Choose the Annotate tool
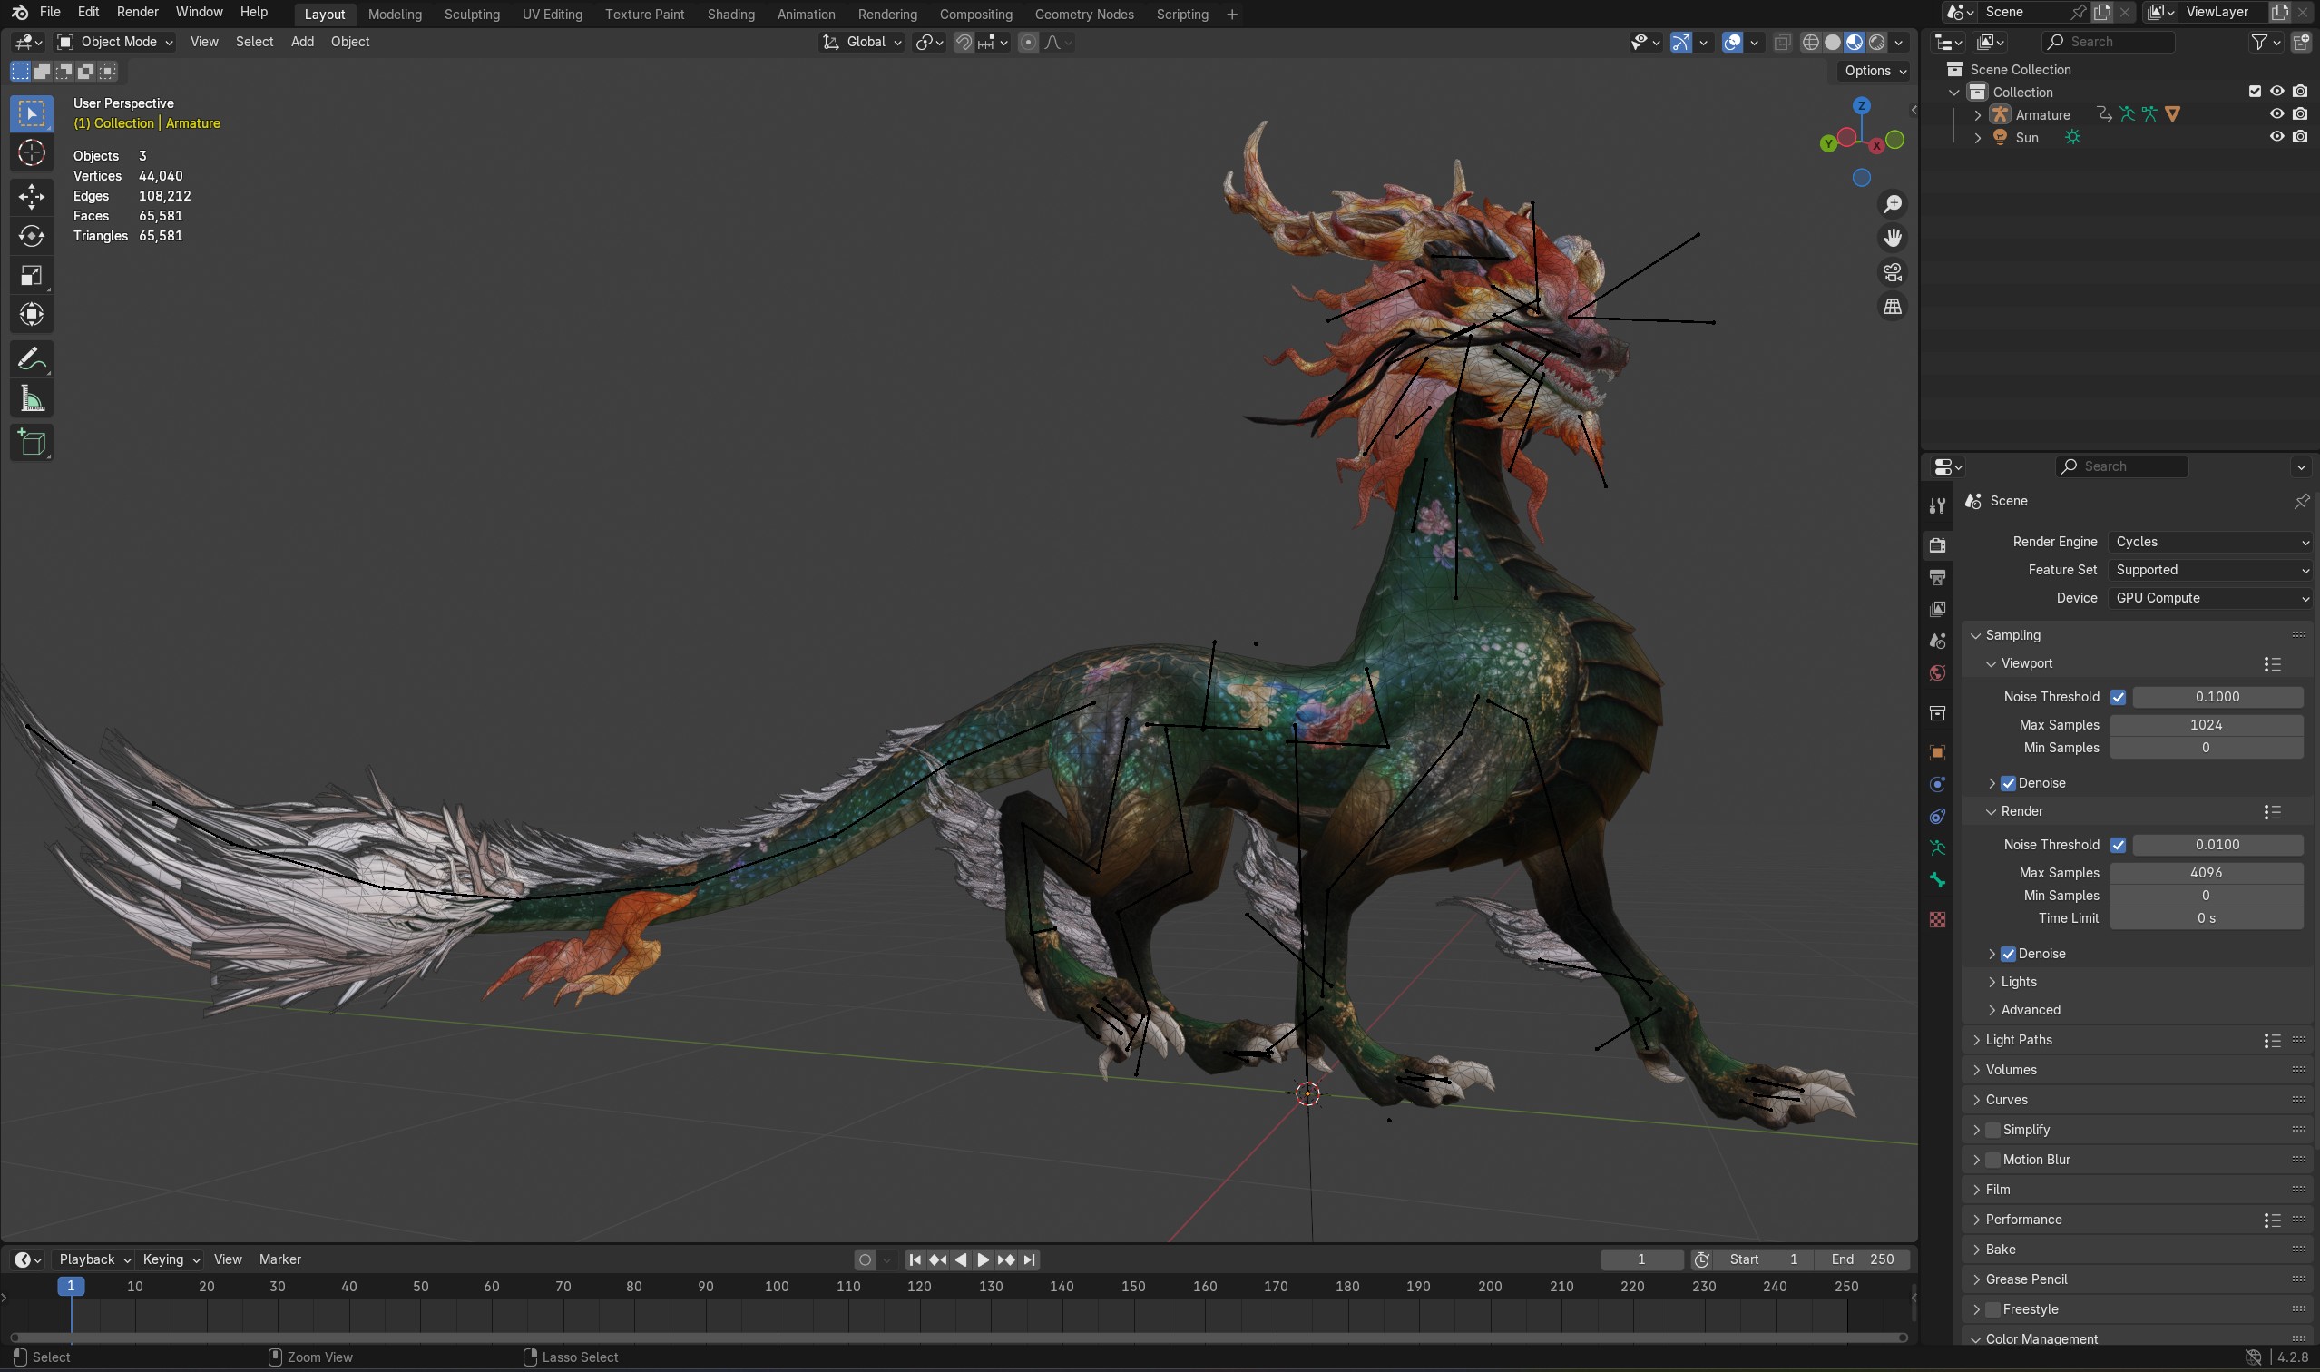 pyautogui.click(x=32, y=358)
